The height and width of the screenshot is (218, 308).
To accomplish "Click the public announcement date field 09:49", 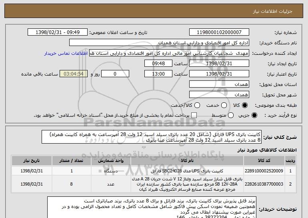I will coord(58,32).
